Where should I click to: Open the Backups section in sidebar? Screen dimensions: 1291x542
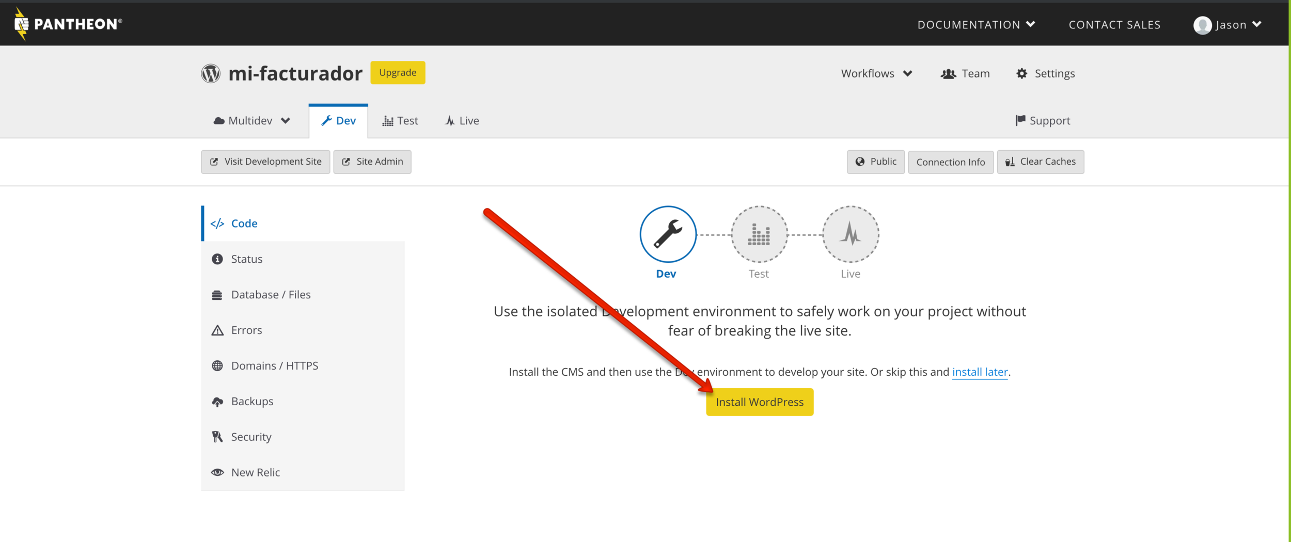point(303,402)
